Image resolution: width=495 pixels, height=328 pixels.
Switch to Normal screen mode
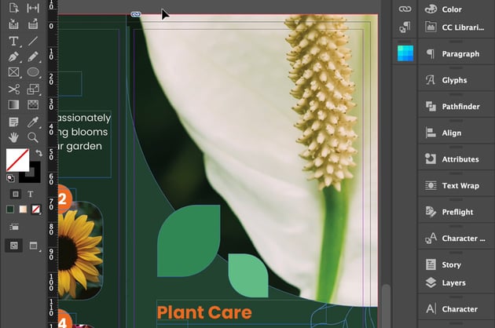14,246
